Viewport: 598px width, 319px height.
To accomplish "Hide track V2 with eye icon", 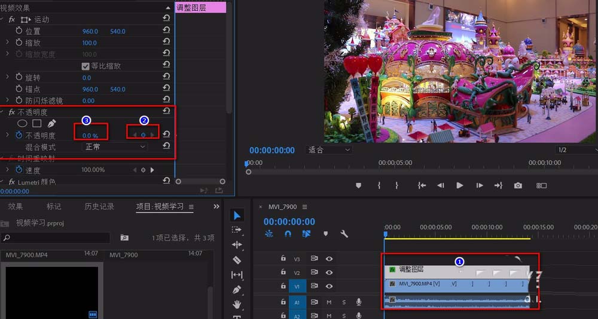I will coord(329,272).
